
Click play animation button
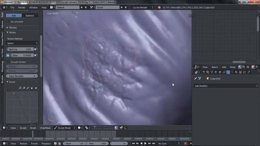145,144
